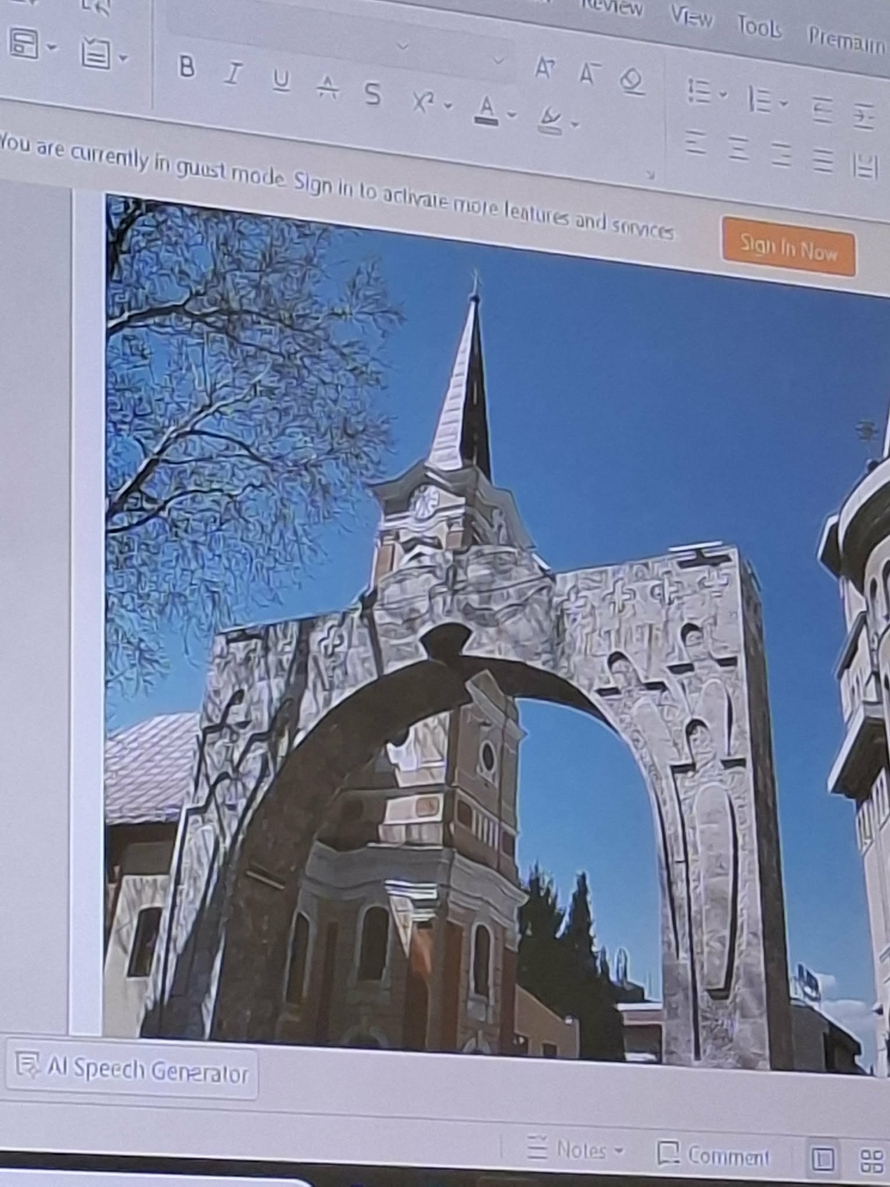Open the Tools tab
Viewport: 890px width, 1187px height.
pyautogui.click(x=759, y=27)
